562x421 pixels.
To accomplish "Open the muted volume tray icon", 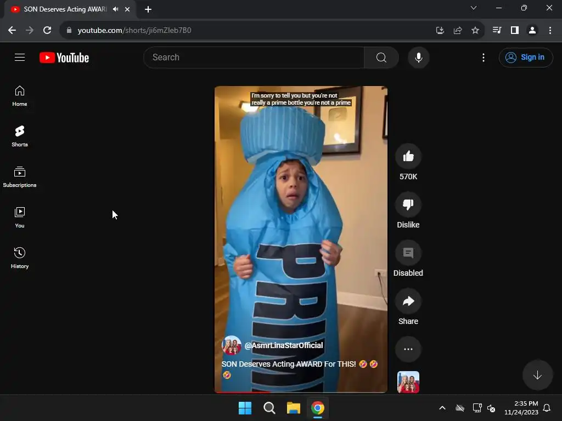I will coord(491,408).
